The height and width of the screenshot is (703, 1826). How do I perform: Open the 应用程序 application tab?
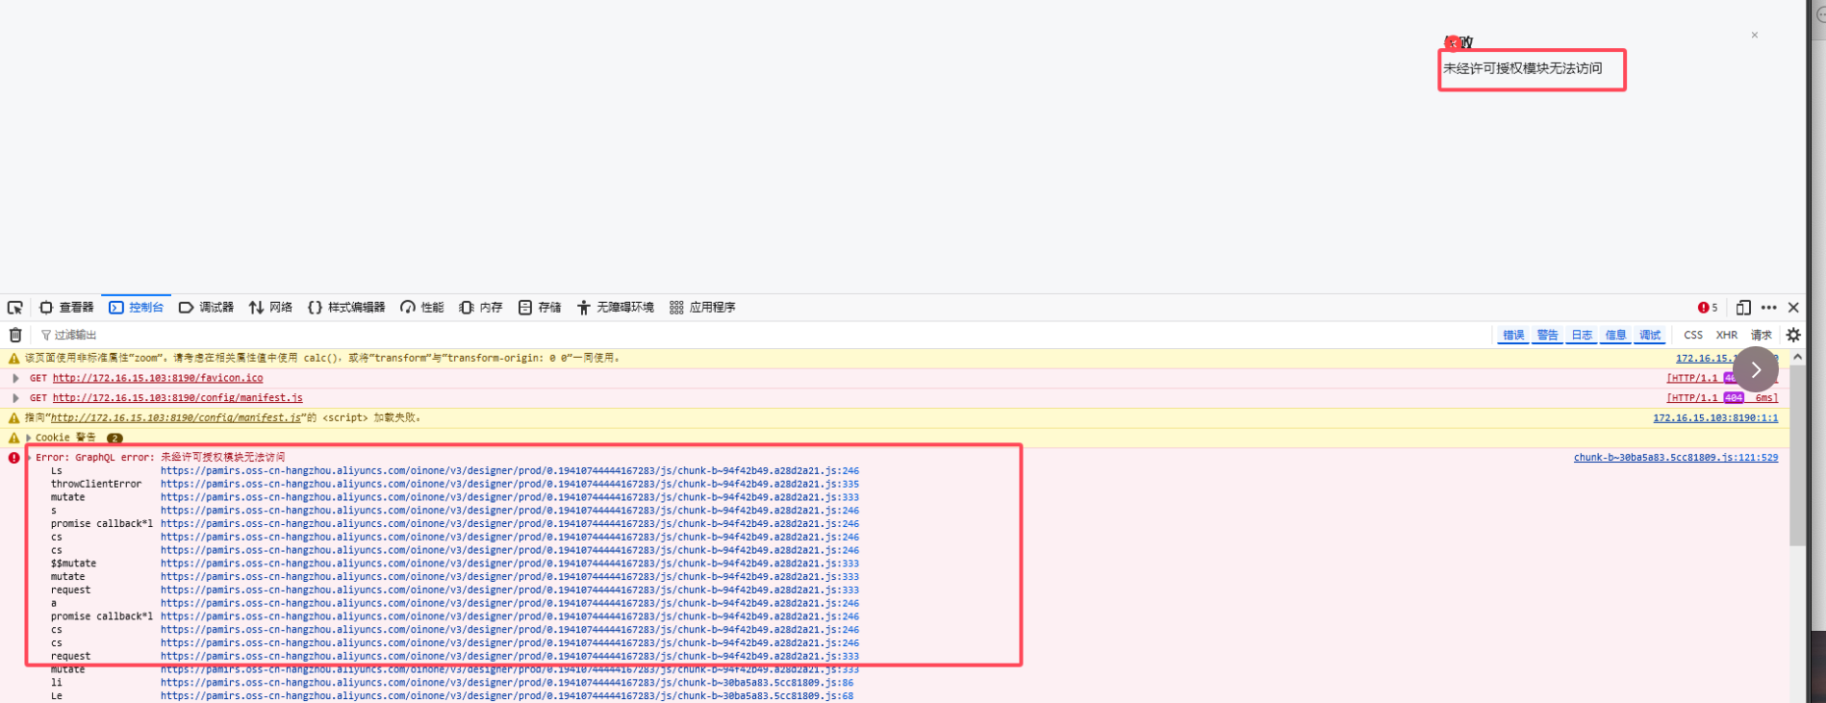(702, 308)
